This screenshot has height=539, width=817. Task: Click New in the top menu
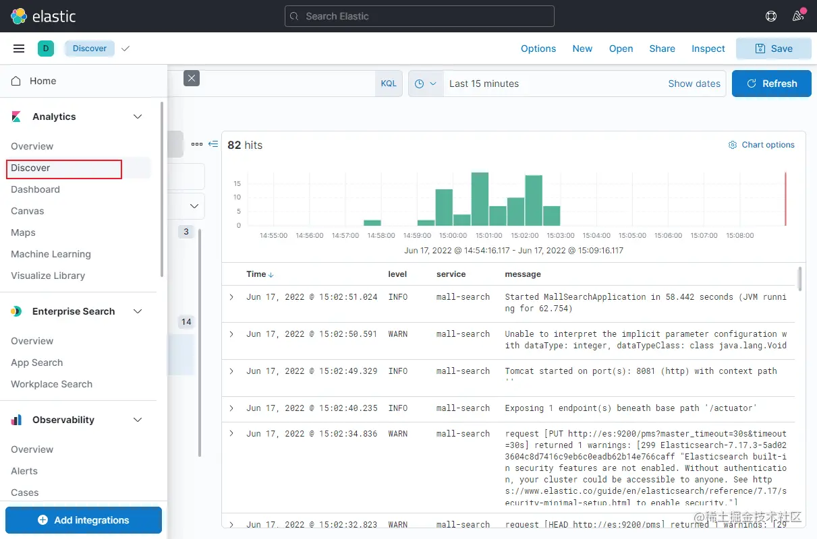click(x=582, y=49)
